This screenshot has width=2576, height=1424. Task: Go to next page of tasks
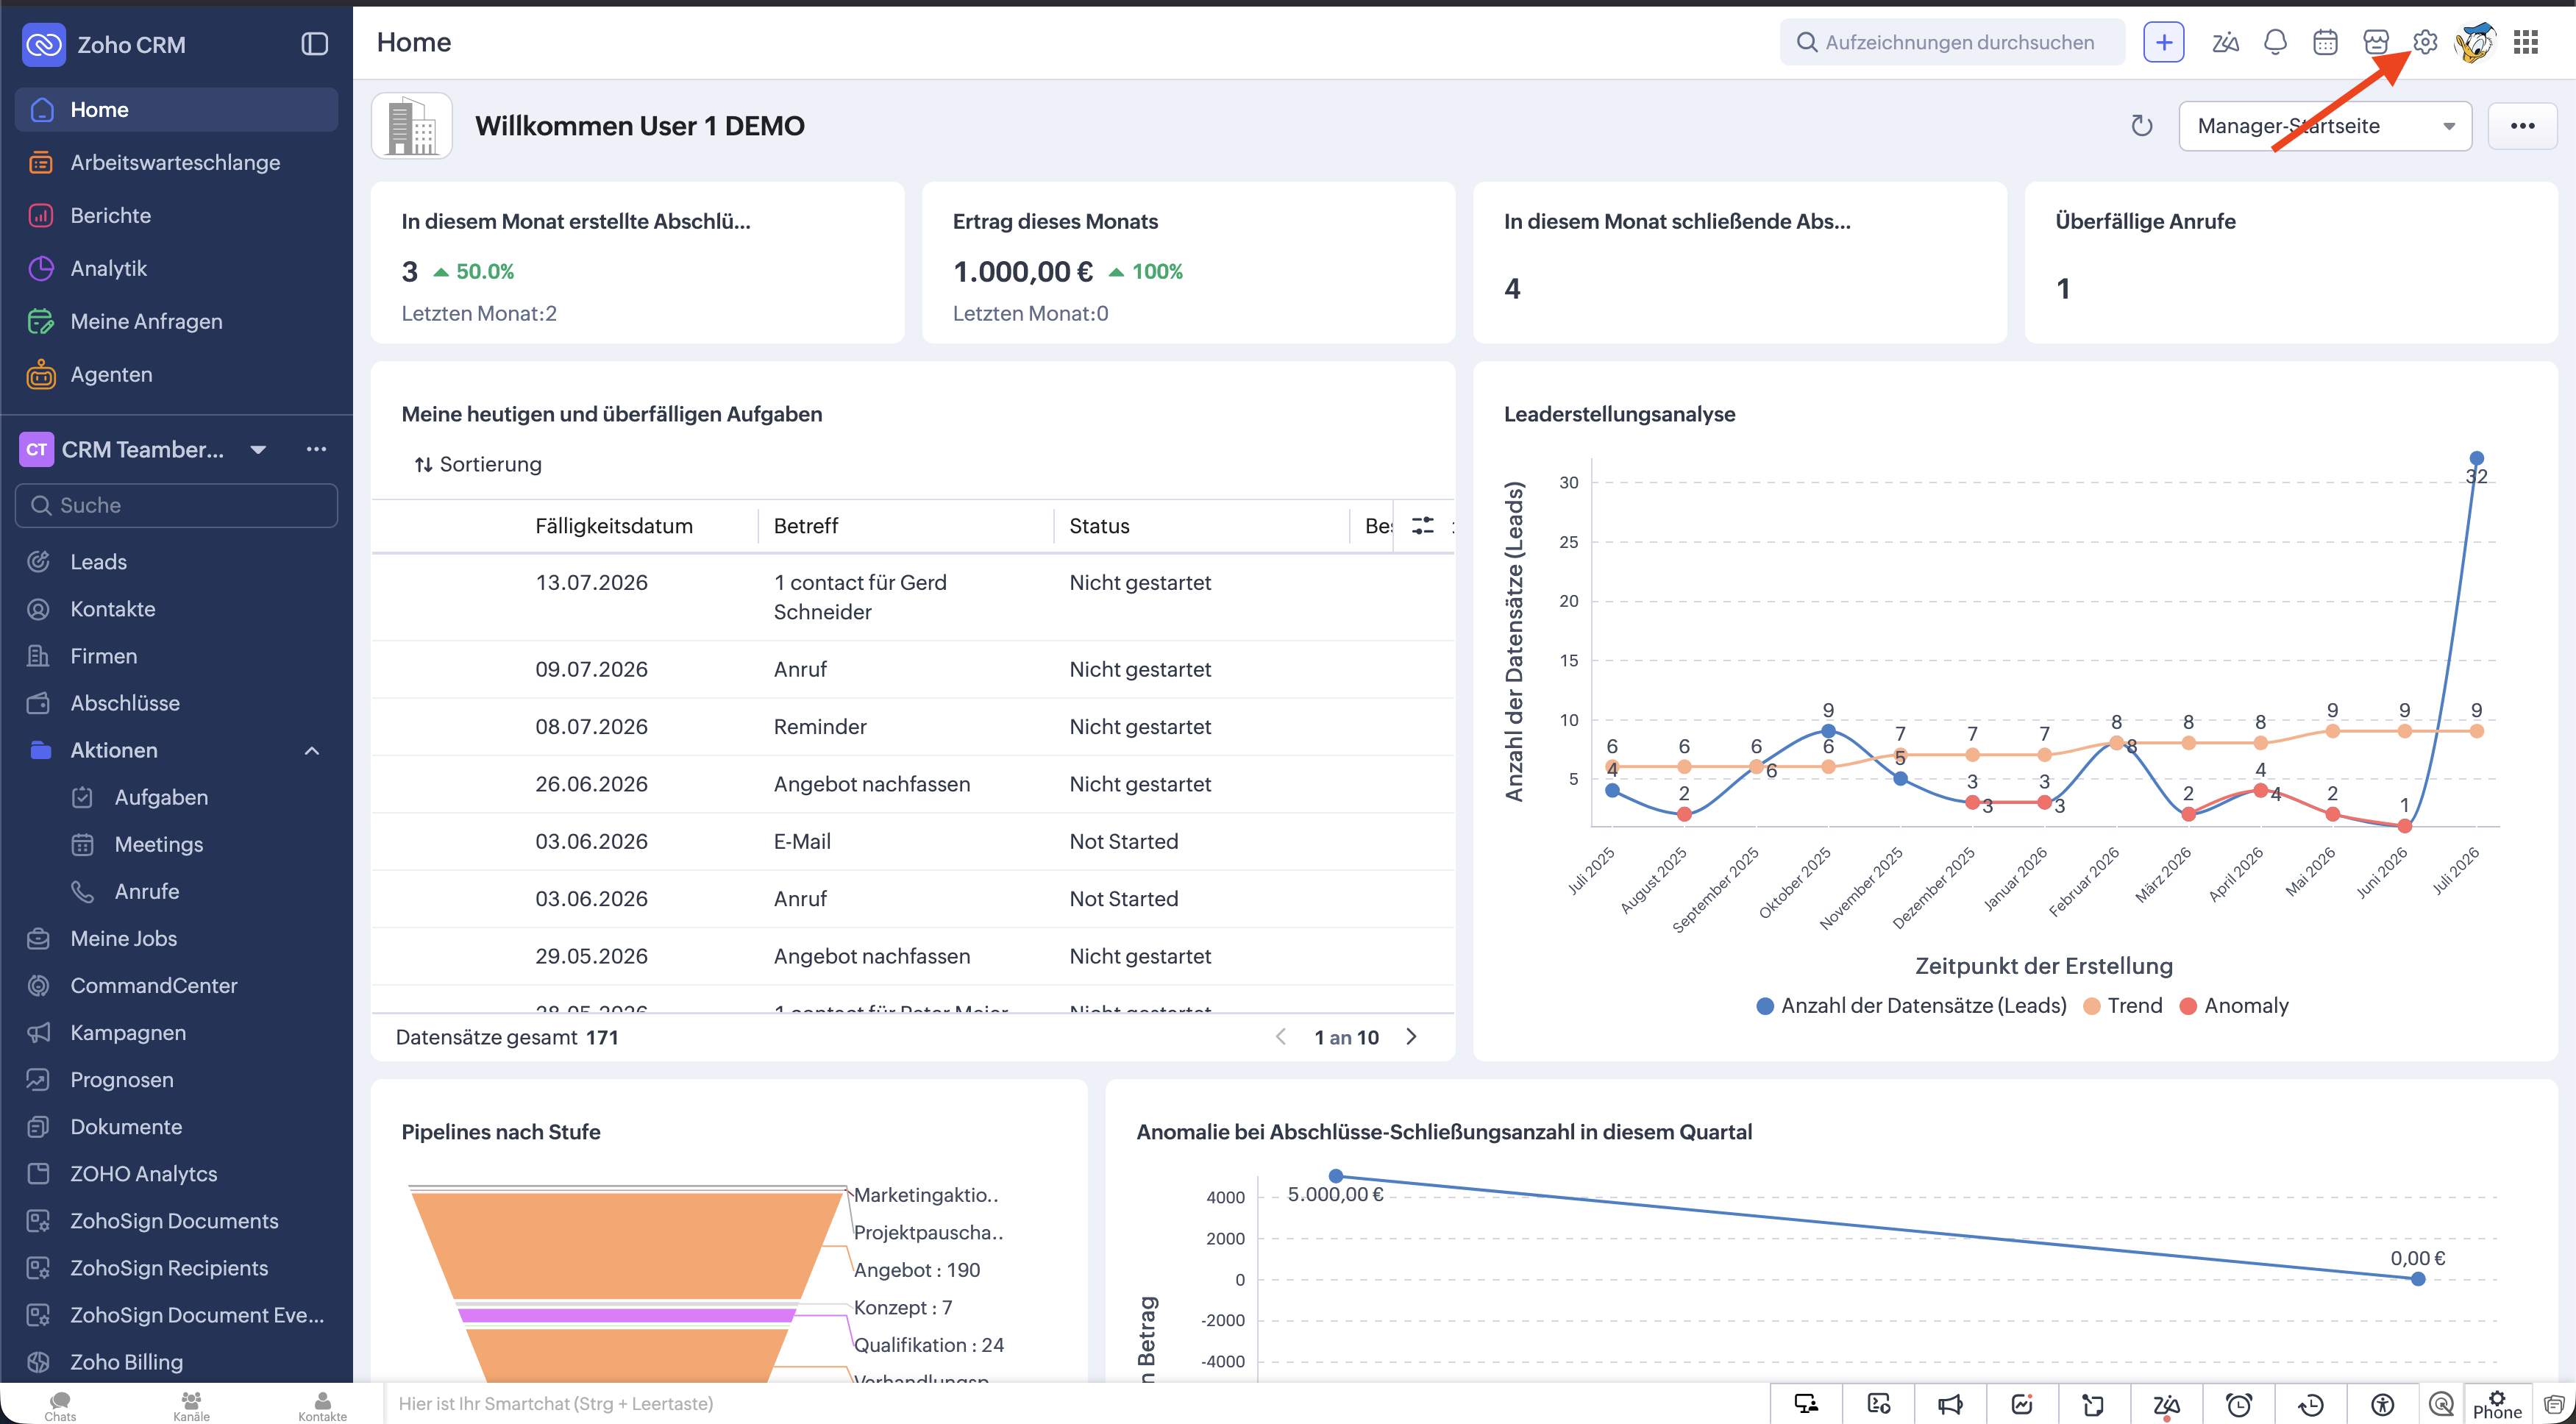coord(1411,1036)
